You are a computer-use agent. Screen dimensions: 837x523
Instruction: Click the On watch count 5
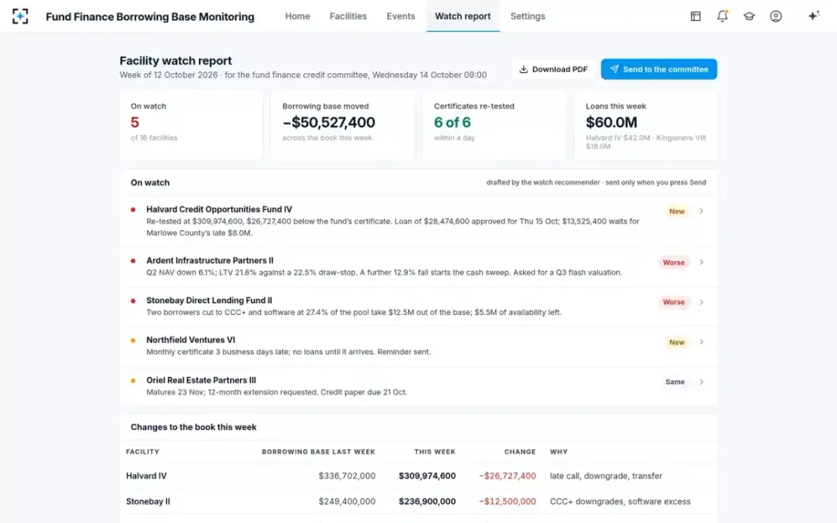(135, 123)
